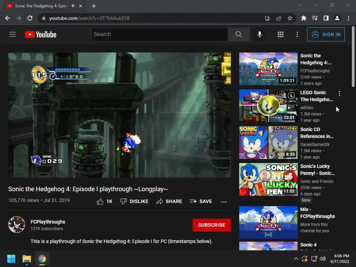
Task: Open Sonic the Hedgehog 4 1:09:21 thumbnail
Action: pyautogui.click(x=268, y=69)
